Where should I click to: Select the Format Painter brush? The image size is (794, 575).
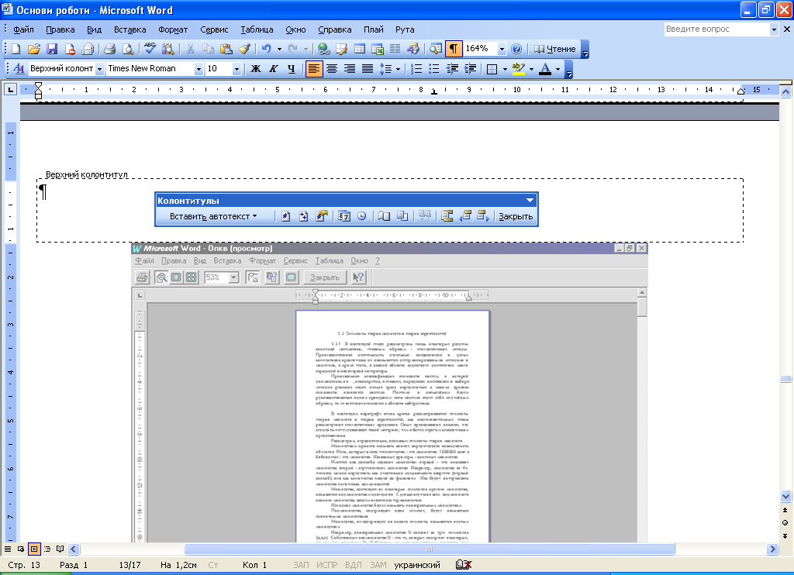pyautogui.click(x=244, y=49)
